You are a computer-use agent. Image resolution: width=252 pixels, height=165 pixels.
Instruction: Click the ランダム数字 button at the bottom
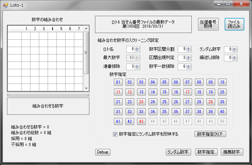click(x=178, y=152)
